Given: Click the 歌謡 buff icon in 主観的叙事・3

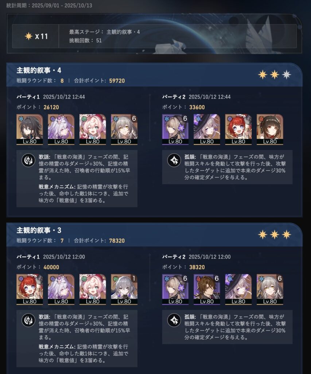Looking at the screenshot, I should tap(28, 320).
